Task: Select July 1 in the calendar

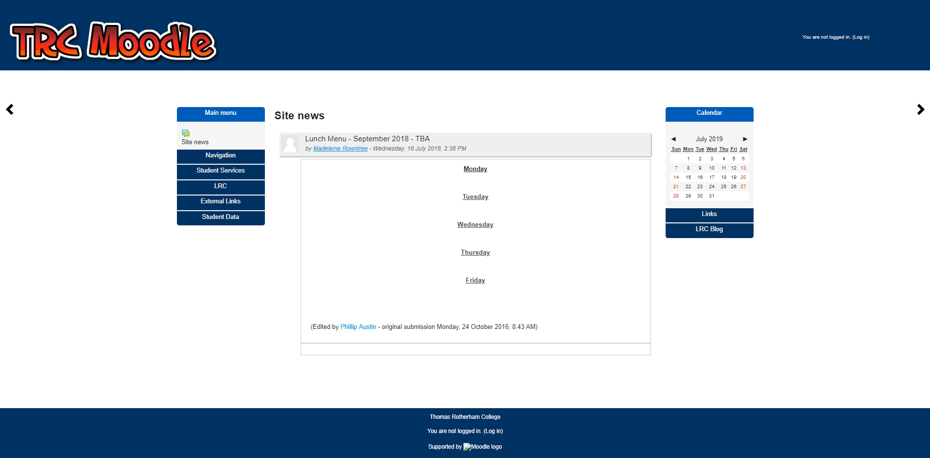Action: click(688, 159)
